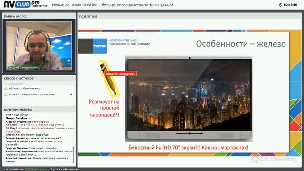
Task: Click Сергей Ханай message about версия андройда
Action: (28, 135)
